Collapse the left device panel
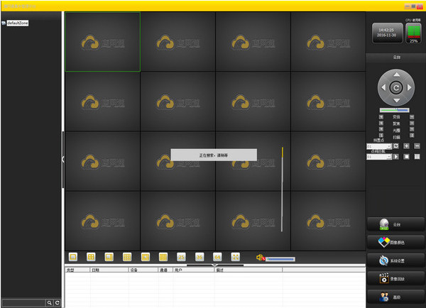 point(62,159)
